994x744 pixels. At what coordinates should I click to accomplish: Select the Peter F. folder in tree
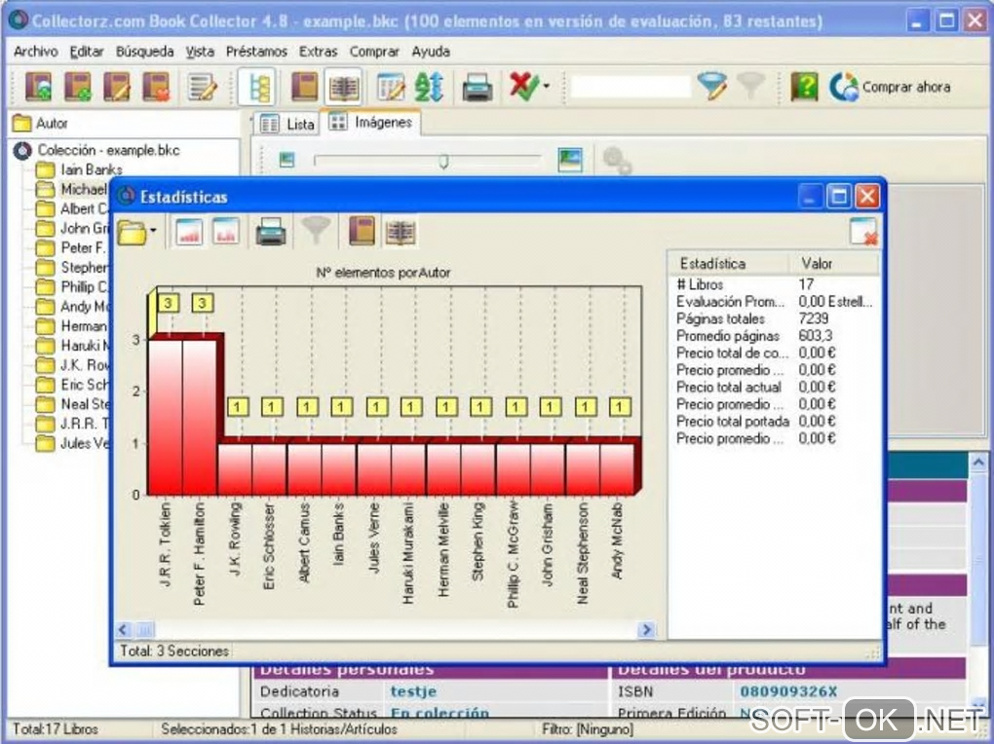[x=84, y=247]
